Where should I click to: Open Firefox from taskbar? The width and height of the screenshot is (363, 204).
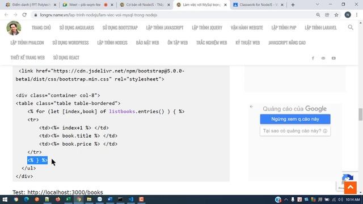[58, 199]
